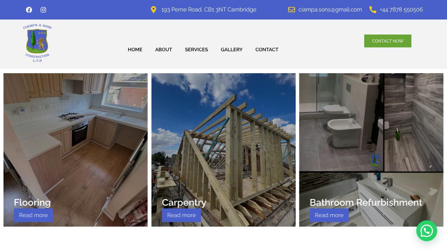
Task: Open the WhatsApp chat bubble icon
Action: pyautogui.click(x=426, y=230)
